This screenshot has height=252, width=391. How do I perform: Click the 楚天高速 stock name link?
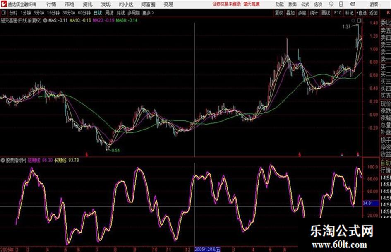click(252, 4)
